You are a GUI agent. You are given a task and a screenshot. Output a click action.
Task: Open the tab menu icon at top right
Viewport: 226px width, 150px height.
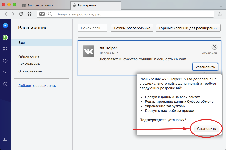[221, 6]
